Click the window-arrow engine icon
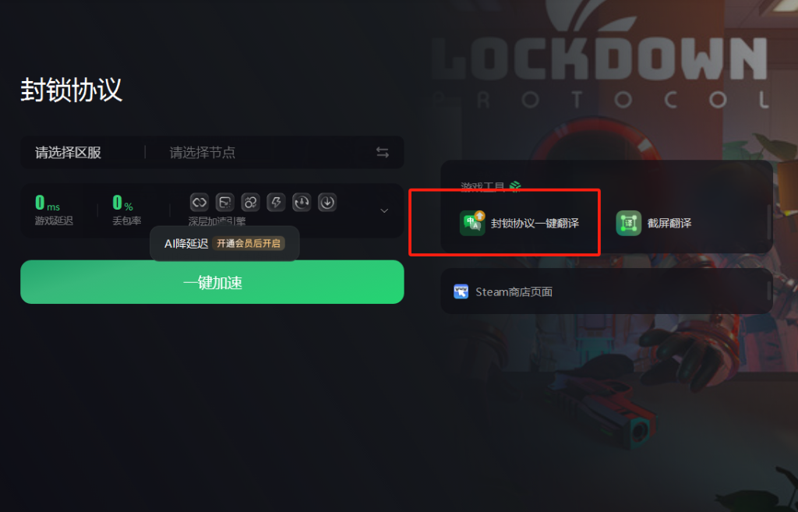Viewport: 798px width, 512px height. click(225, 203)
